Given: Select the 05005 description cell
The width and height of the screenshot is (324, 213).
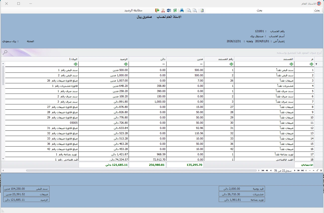Looking at the screenshot, I should click(42, 123).
